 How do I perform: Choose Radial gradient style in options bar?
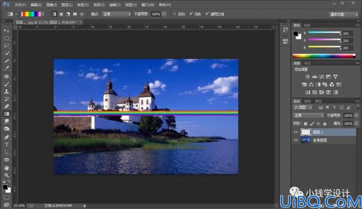[x=61, y=14]
